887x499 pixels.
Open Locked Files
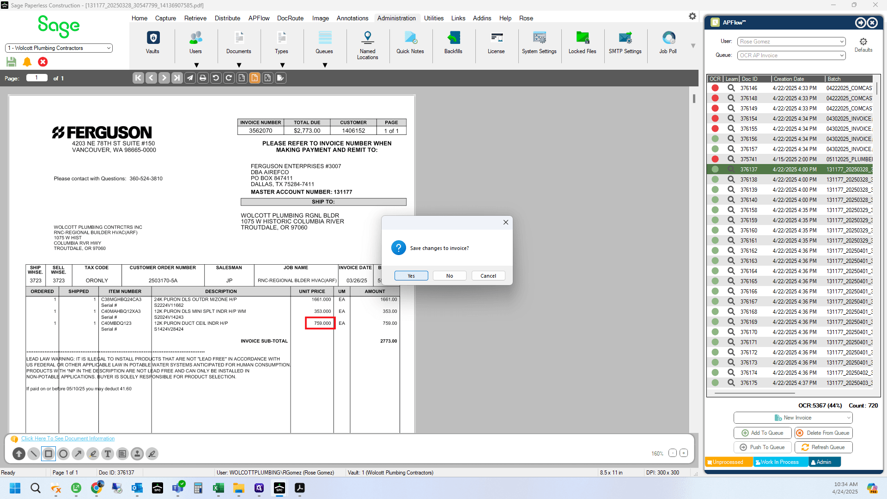click(583, 43)
